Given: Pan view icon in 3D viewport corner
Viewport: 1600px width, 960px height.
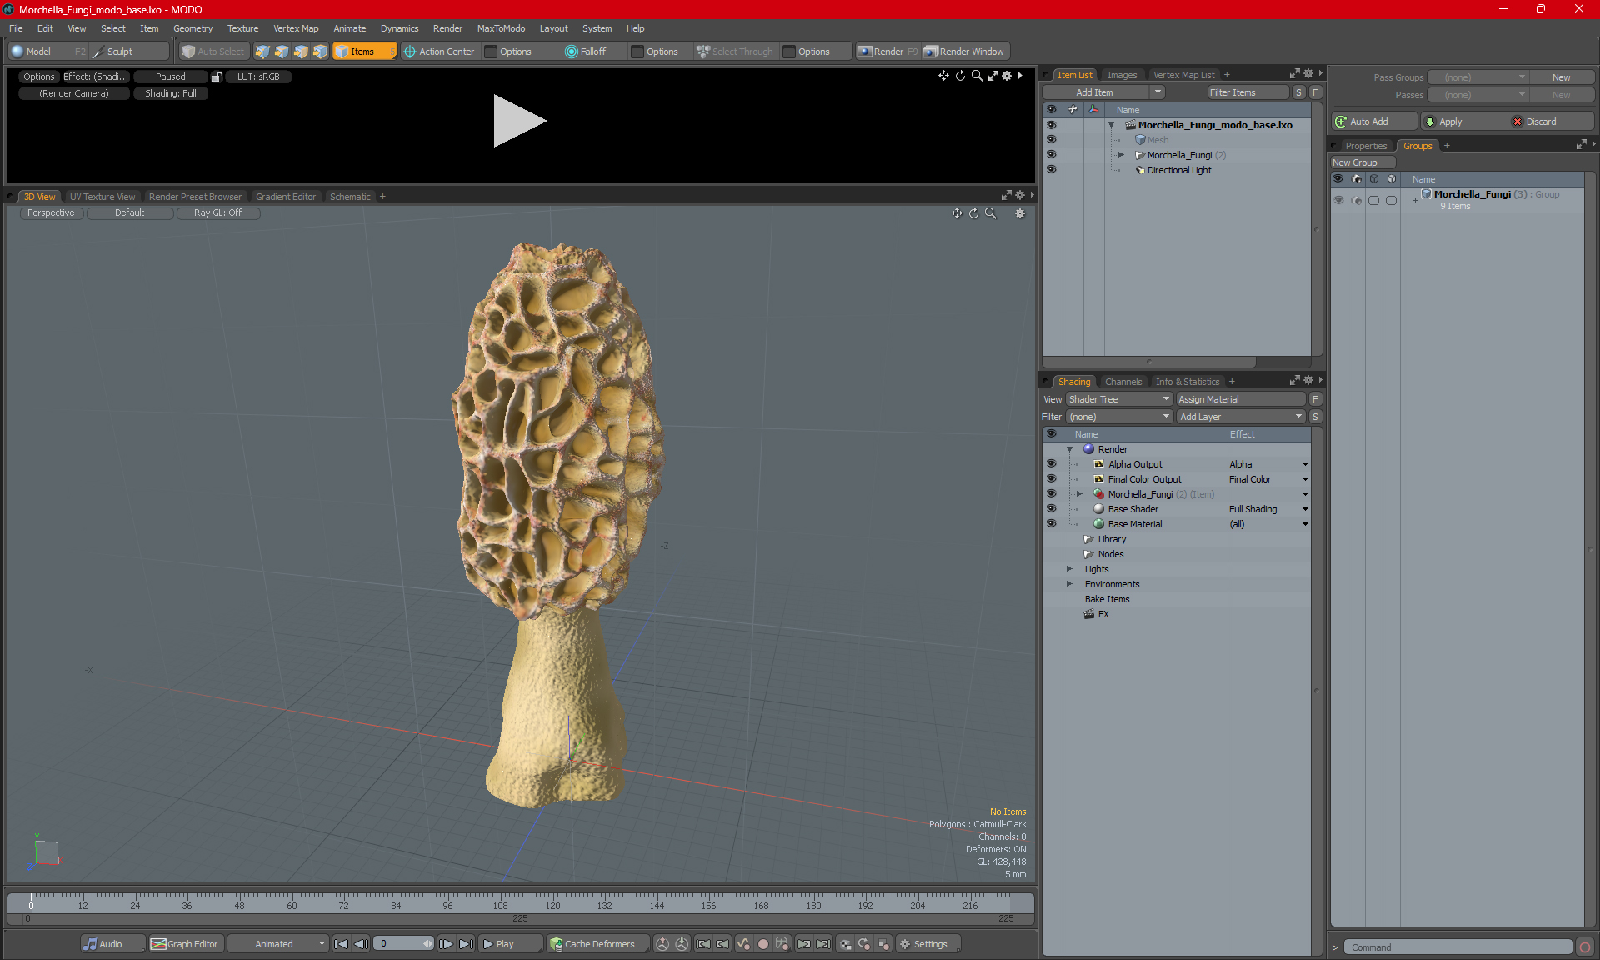Looking at the screenshot, I should point(957,213).
